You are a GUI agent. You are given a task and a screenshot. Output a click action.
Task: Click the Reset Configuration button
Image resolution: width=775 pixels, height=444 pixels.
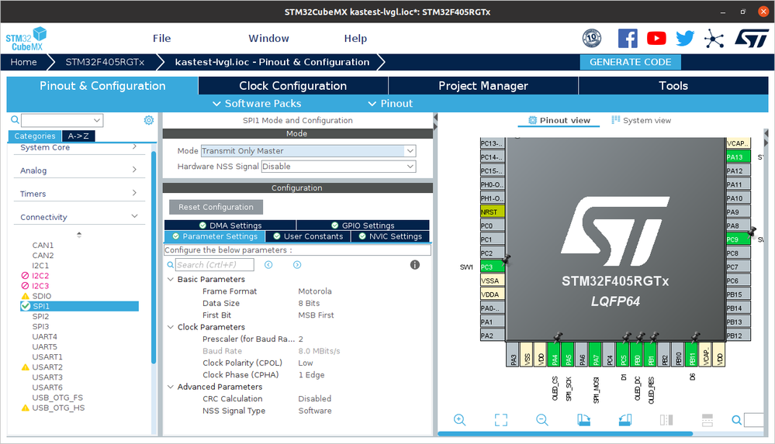(x=216, y=207)
